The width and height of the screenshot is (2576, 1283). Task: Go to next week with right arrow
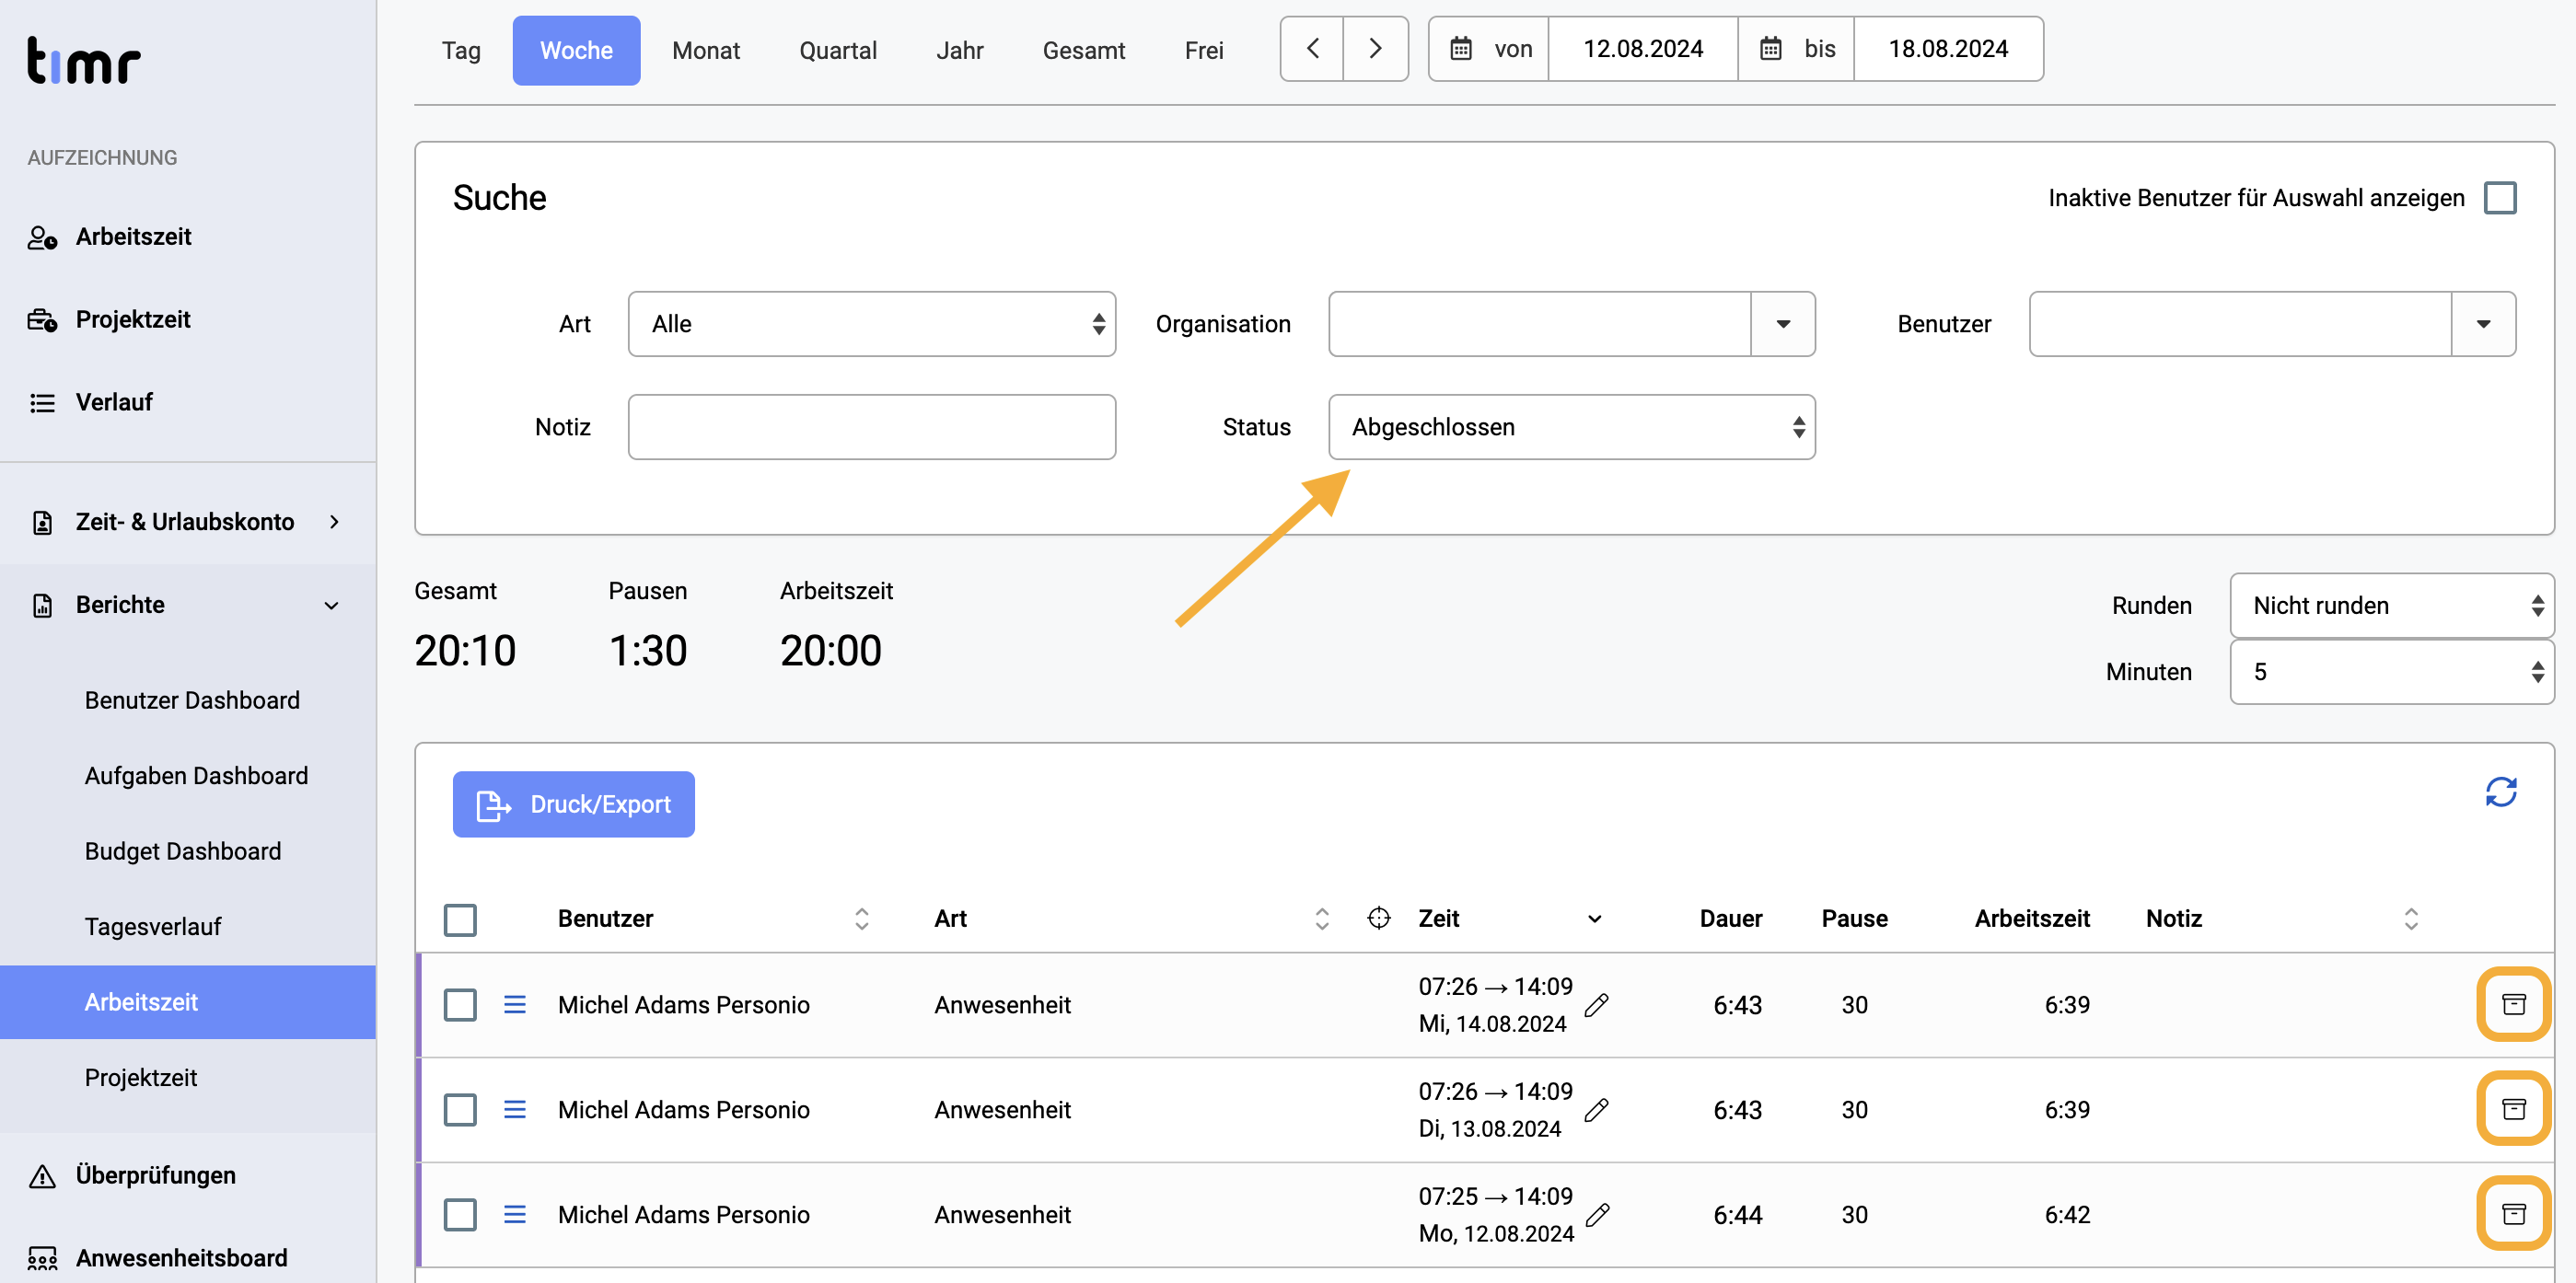click(x=1375, y=49)
